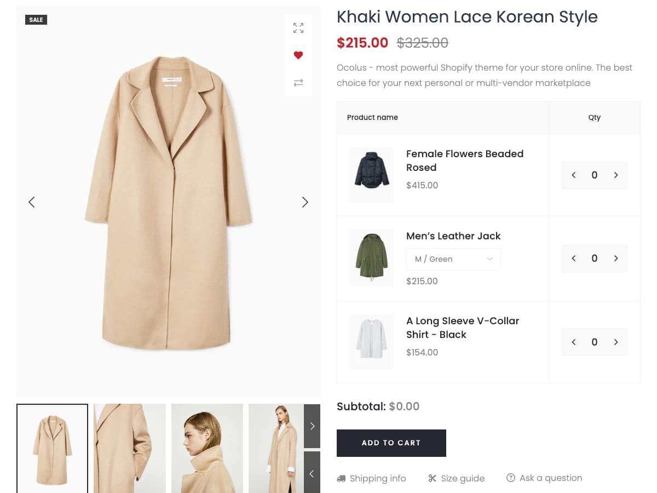Click the Add to Cart button
657x493 pixels.
coord(391,443)
